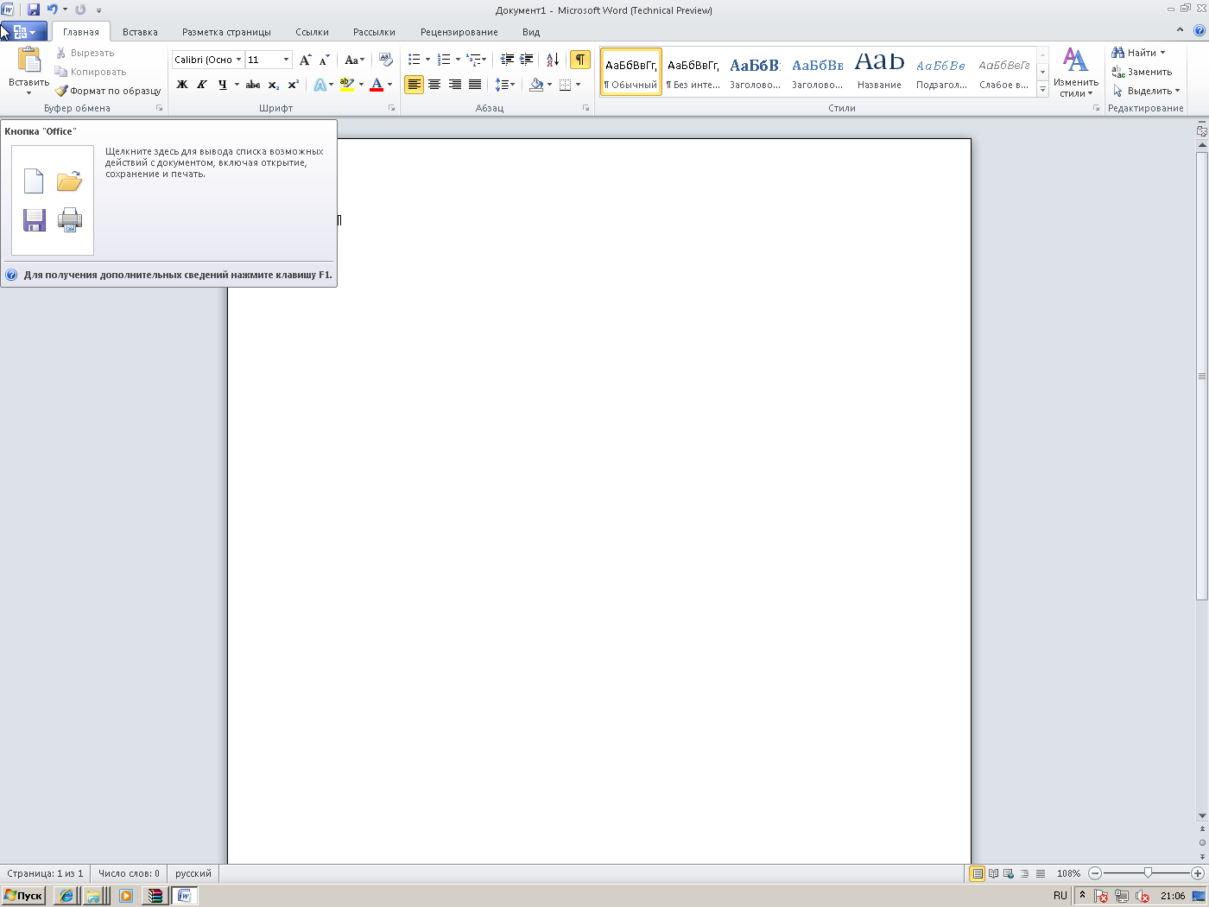Apply Обычный style
This screenshot has width=1209, height=907.
(x=631, y=72)
